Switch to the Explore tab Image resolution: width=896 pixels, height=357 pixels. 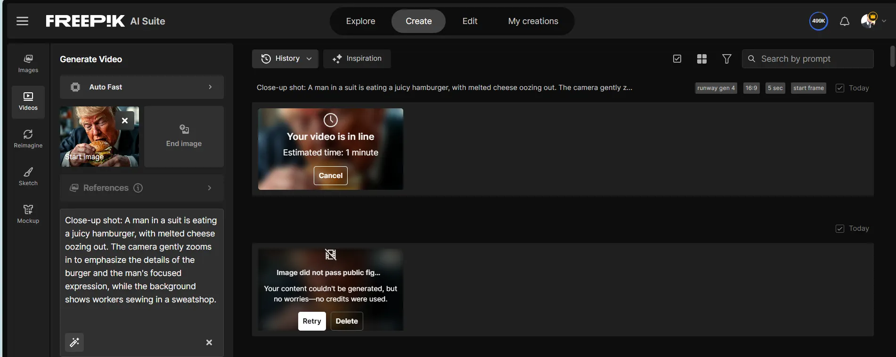[360, 21]
